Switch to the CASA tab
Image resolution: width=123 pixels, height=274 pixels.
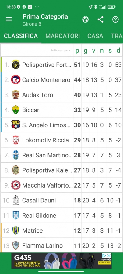point(95,36)
